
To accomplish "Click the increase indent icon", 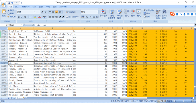I will (63, 17).
